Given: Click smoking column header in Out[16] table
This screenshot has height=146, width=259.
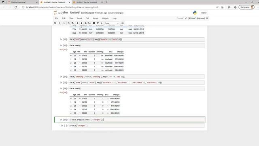Looking at the screenshot, I should (x=100, y=94).
